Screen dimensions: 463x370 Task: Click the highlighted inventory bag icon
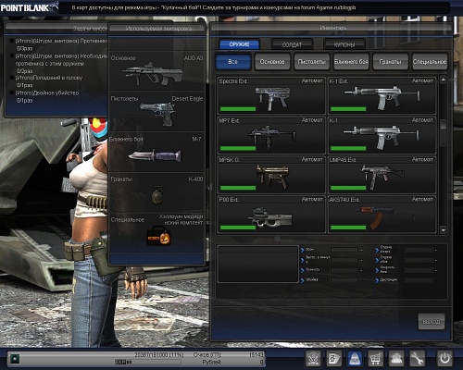355,358
